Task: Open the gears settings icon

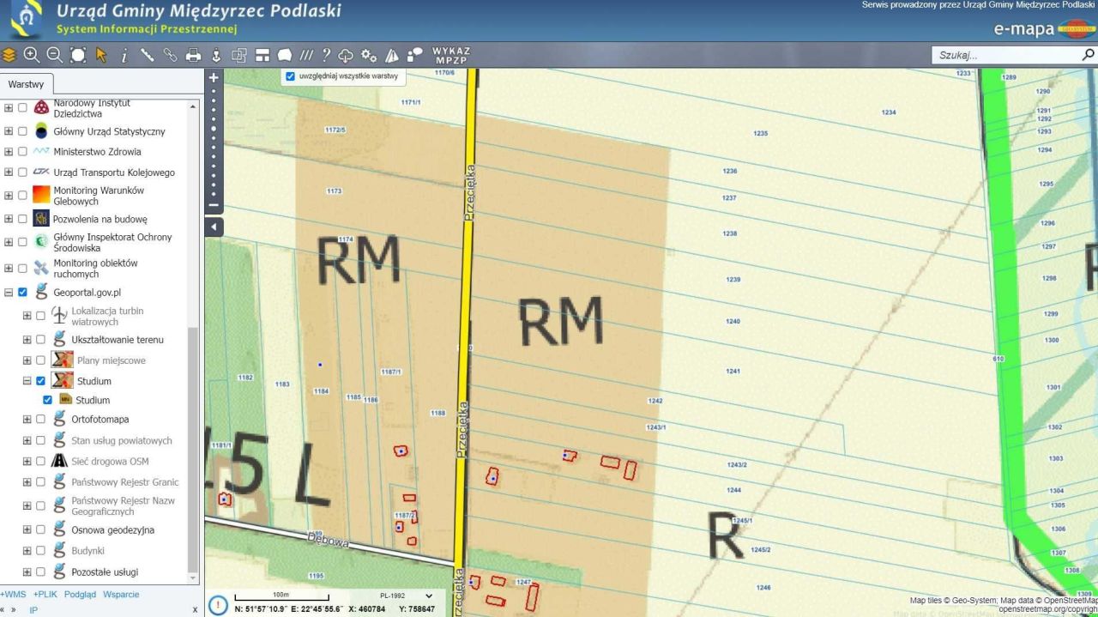Action: pyautogui.click(x=369, y=55)
